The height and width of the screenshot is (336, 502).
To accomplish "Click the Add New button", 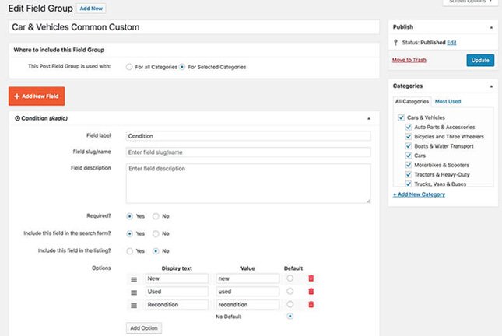I will pos(91,9).
